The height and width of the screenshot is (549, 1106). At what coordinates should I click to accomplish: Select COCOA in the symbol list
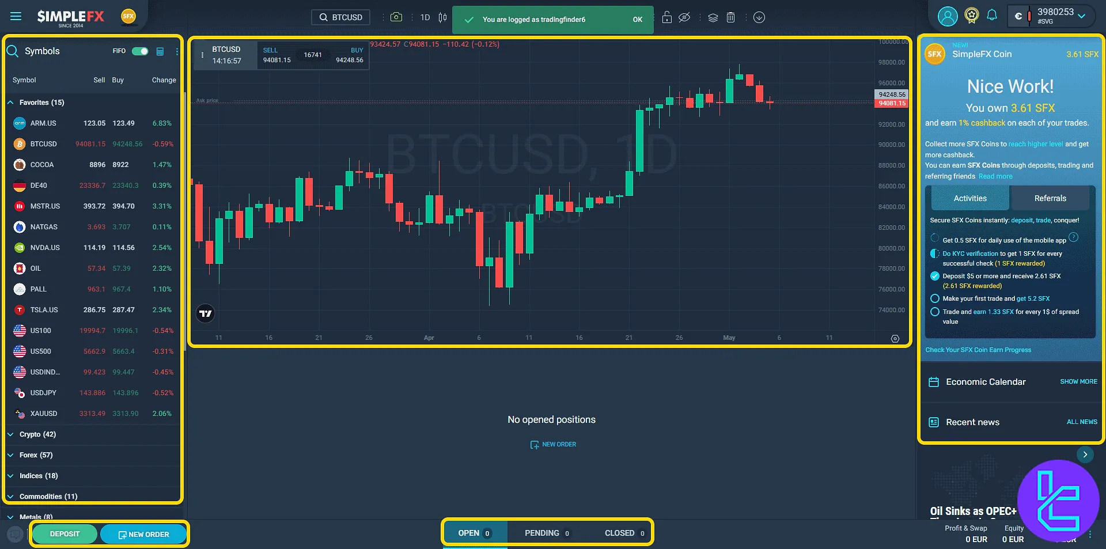click(93, 165)
